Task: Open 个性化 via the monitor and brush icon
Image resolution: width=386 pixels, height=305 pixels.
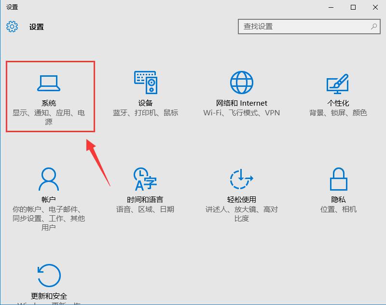Action: point(338,83)
